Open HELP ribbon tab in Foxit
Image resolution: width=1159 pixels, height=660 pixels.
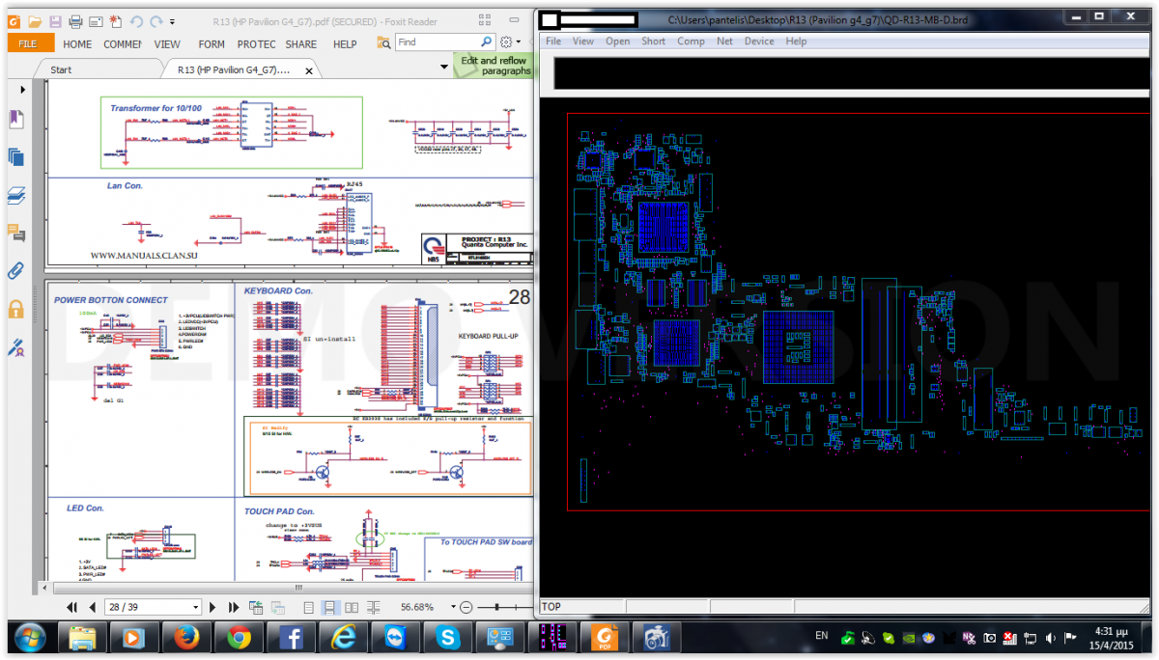pos(345,43)
